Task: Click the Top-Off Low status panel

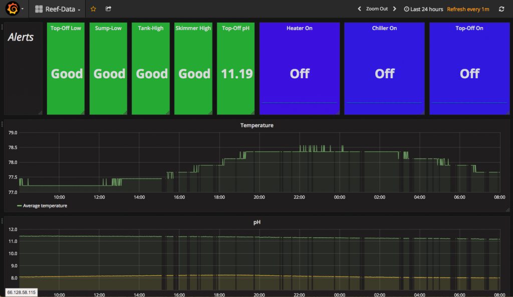Action: point(66,69)
